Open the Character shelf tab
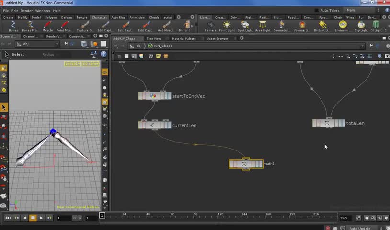Viewport: 390px width, 230px height. coord(99,17)
